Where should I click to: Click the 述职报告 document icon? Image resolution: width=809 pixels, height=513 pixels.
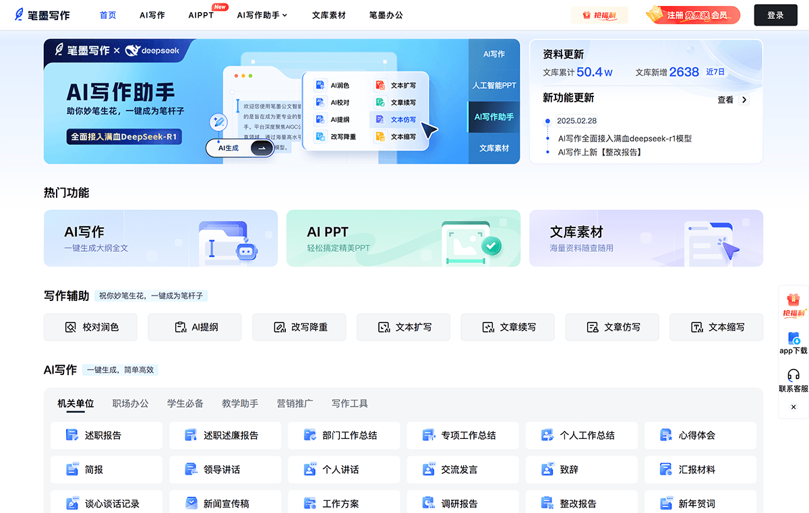click(72, 436)
